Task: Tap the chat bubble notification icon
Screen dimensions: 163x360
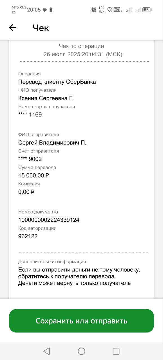Action: 45,10
